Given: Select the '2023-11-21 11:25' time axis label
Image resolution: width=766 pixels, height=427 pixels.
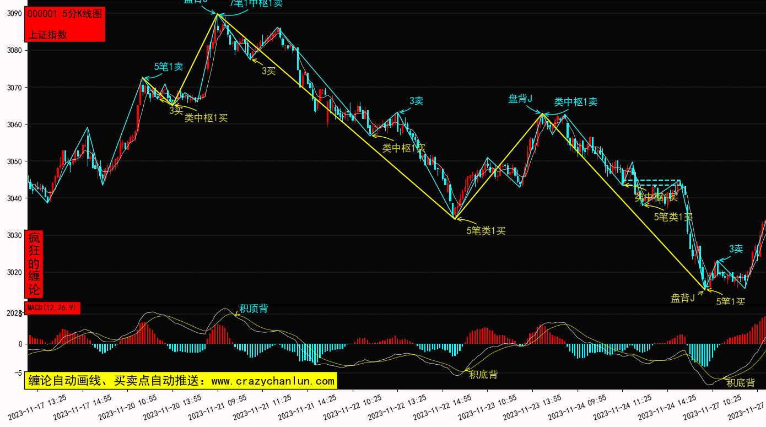Looking at the screenshot, I should tap(262, 407).
